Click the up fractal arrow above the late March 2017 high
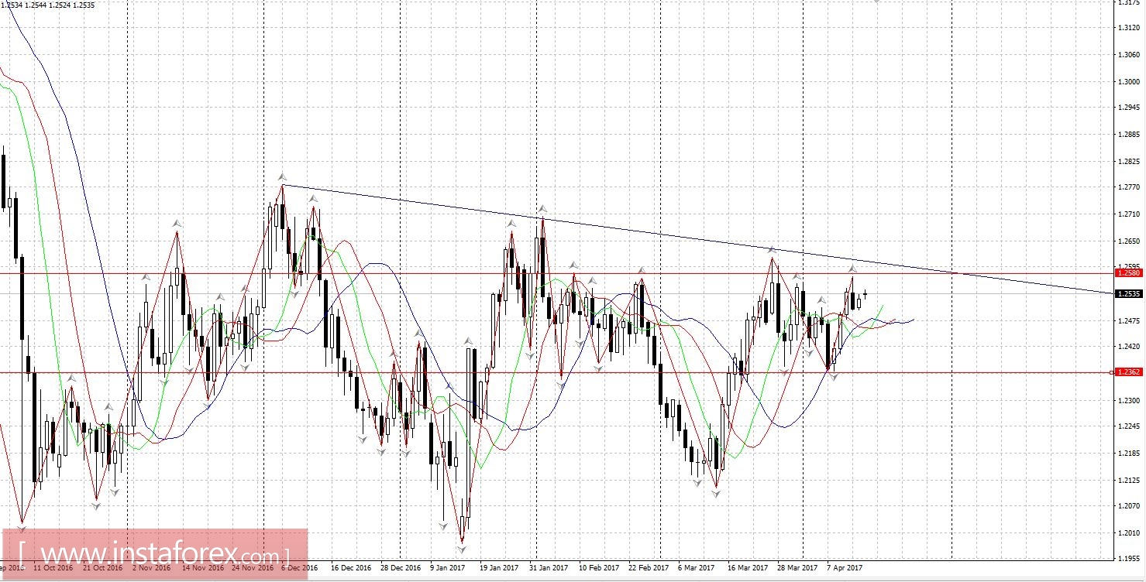Screen dimensions: 1146x582 (772, 248)
